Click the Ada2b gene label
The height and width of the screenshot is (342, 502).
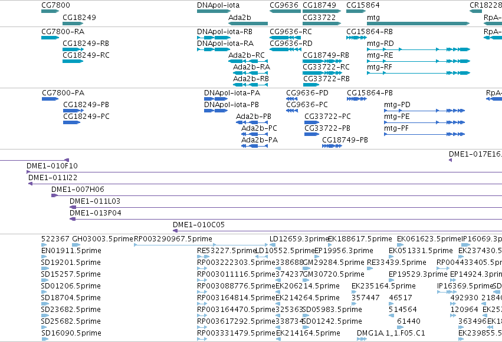tap(239, 17)
